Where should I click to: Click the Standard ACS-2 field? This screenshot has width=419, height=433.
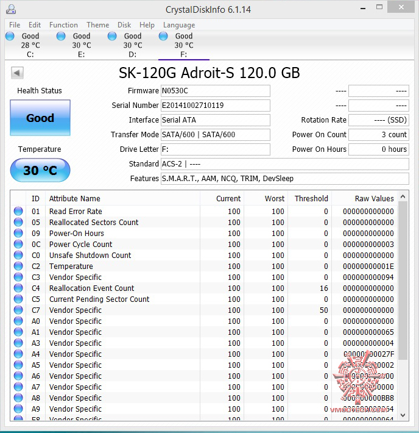285,164
